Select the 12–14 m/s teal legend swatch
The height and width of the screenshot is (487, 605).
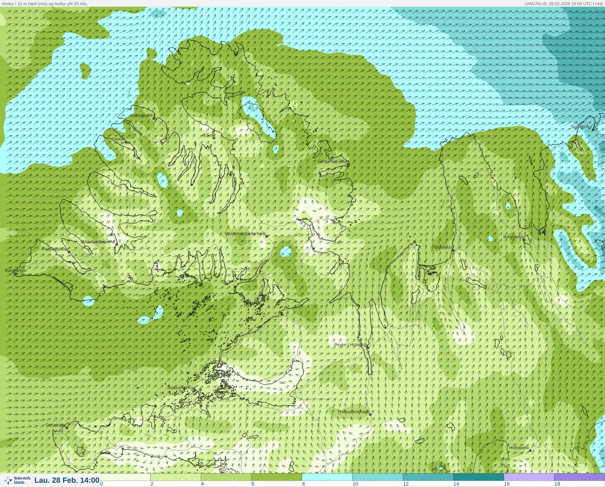(x=428, y=477)
